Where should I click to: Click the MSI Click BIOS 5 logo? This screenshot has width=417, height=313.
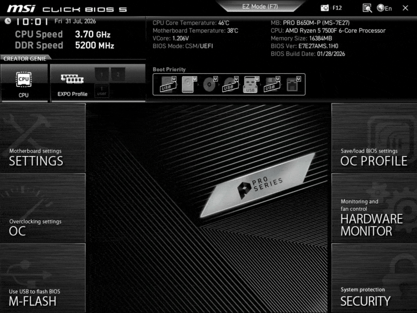point(67,9)
